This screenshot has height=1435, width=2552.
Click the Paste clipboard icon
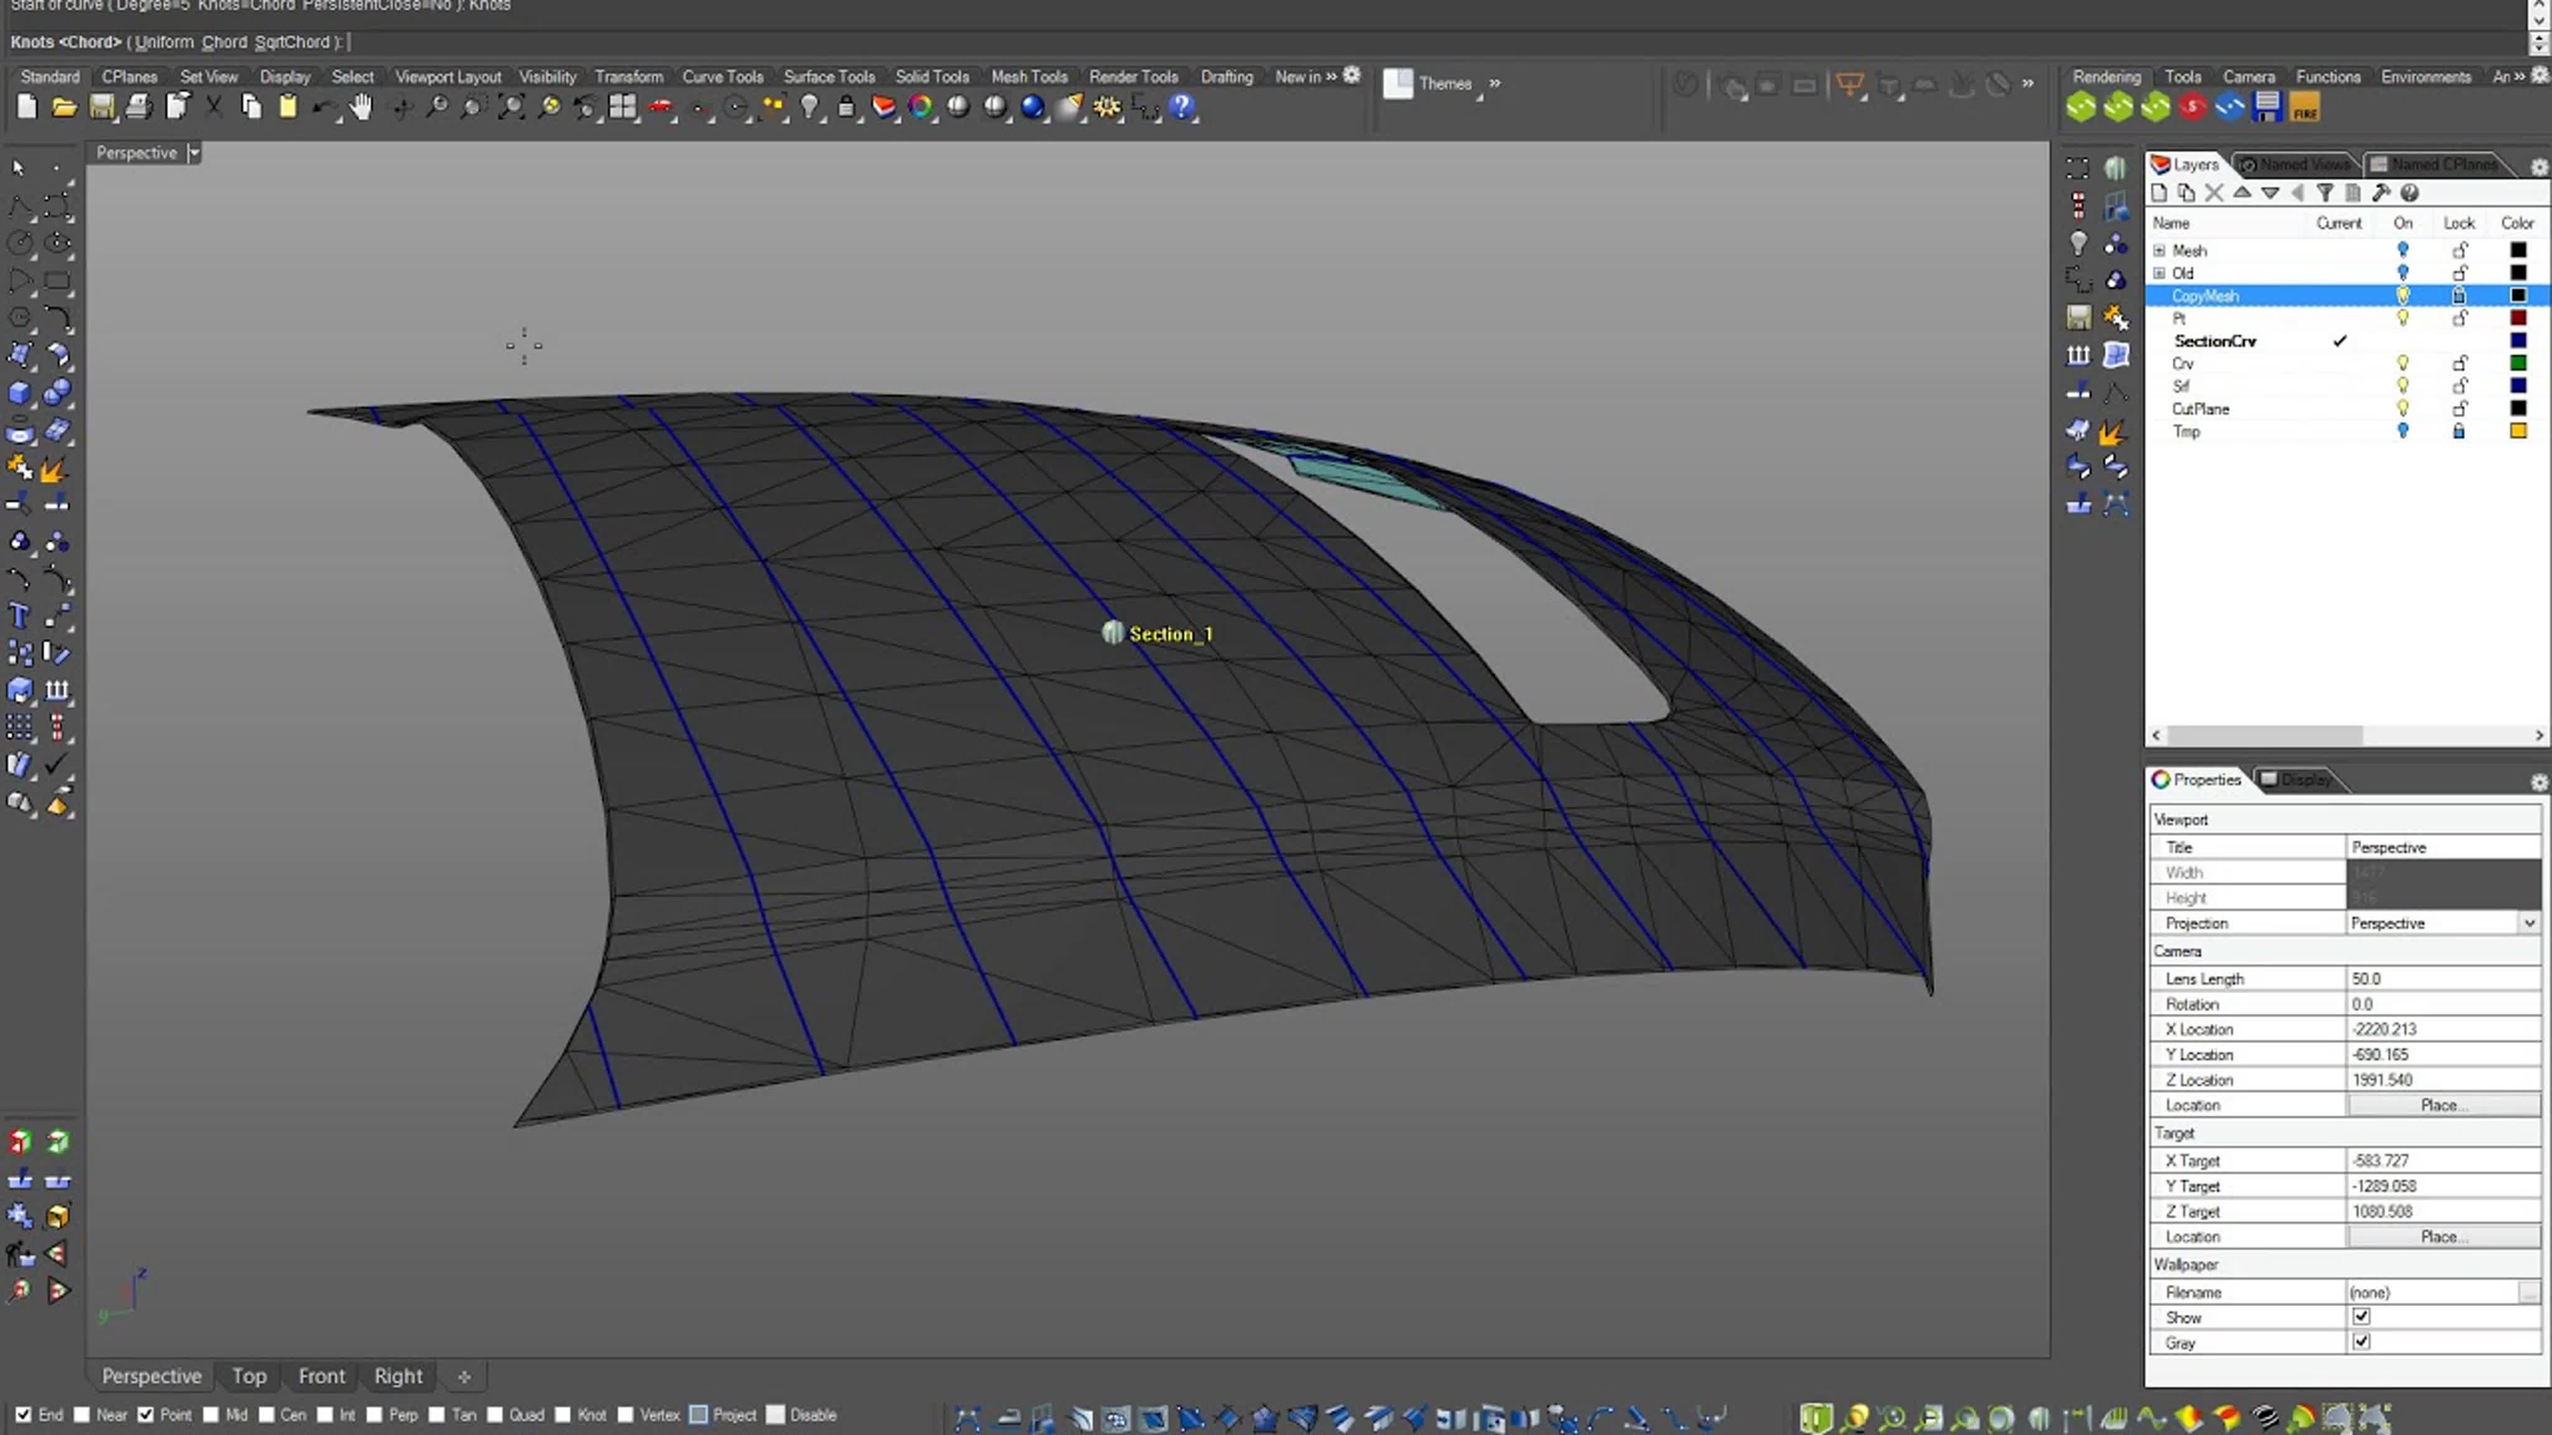click(287, 107)
